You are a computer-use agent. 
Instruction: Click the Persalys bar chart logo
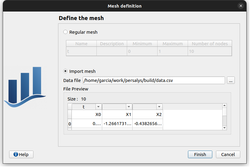[25, 87]
